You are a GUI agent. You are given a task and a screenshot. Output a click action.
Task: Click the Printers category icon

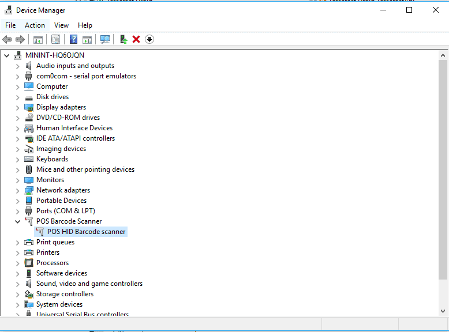29,252
